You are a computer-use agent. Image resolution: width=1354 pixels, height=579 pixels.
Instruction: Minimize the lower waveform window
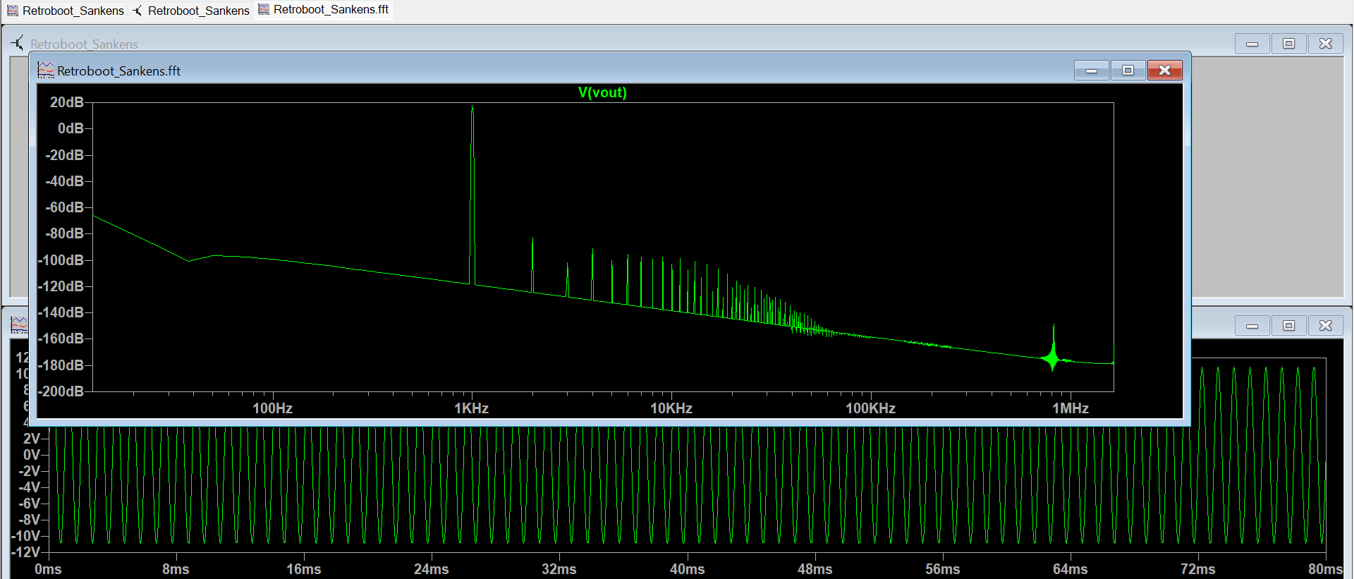pyautogui.click(x=1252, y=325)
